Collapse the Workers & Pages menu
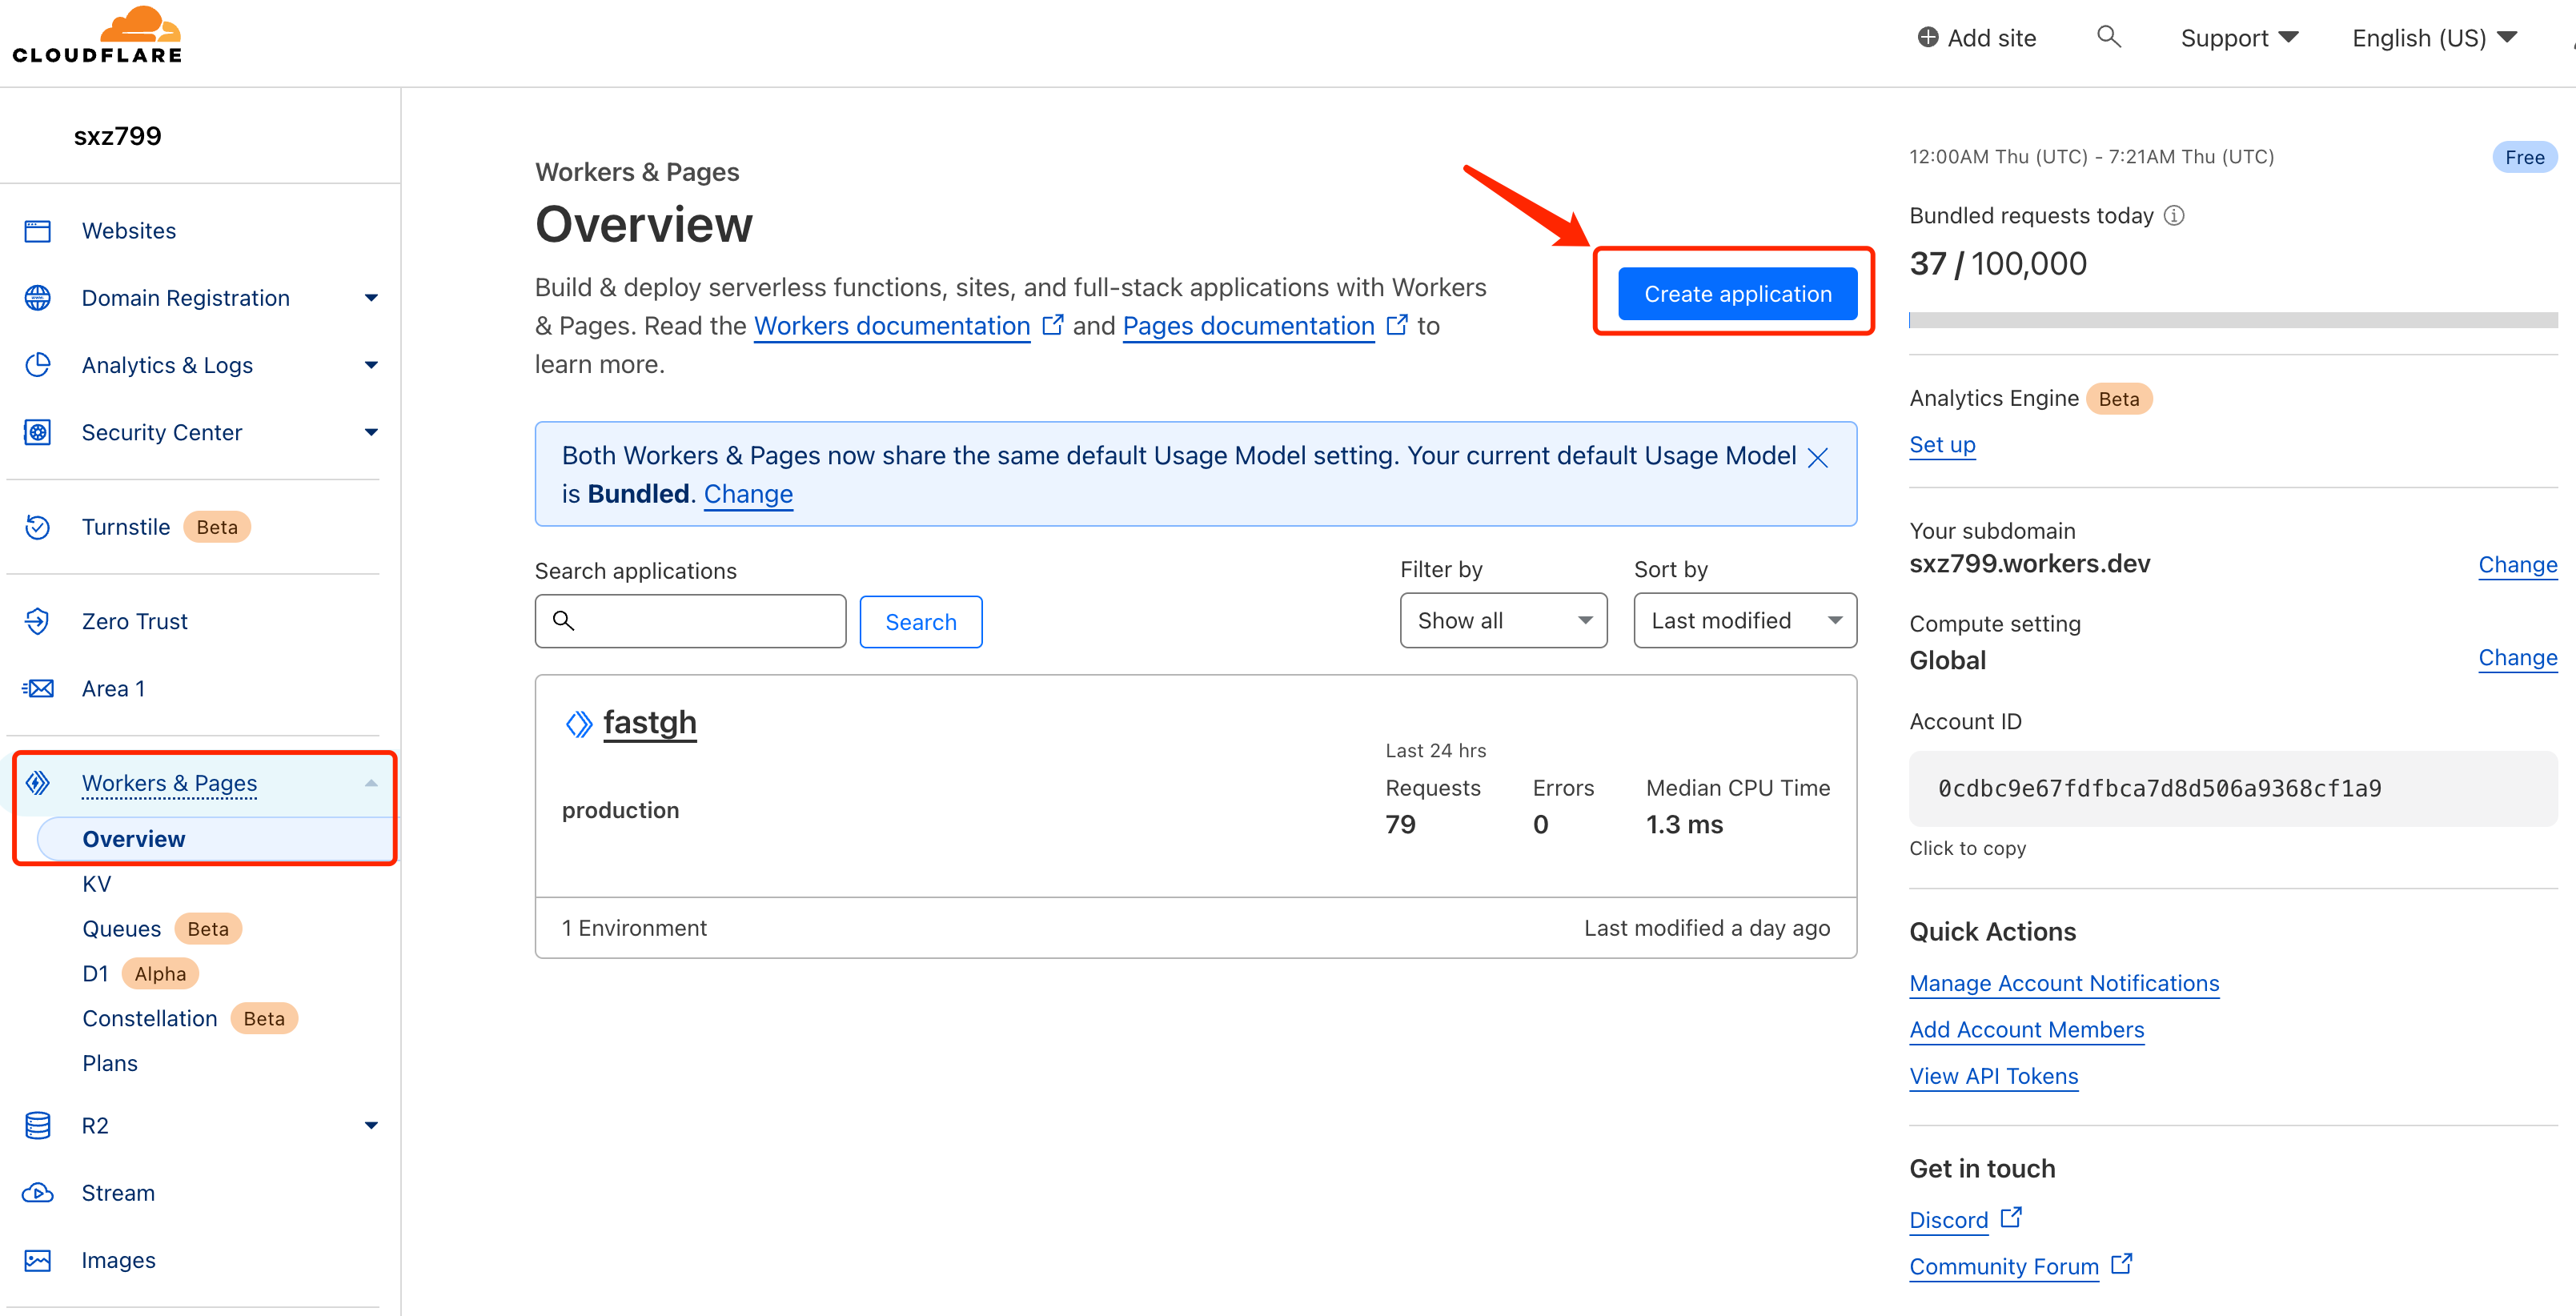 point(371,783)
